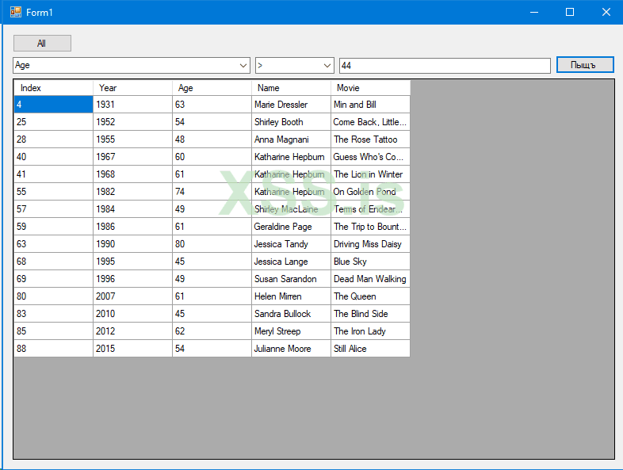623x470 pixels.
Task: Click the Form1 application icon in title bar
Action: (x=16, y=13)
